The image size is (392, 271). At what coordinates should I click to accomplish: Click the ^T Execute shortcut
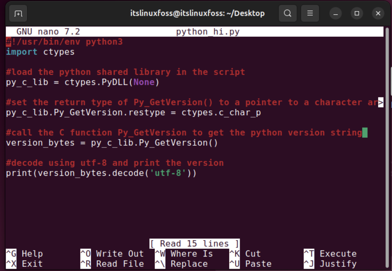click(330, 254)
